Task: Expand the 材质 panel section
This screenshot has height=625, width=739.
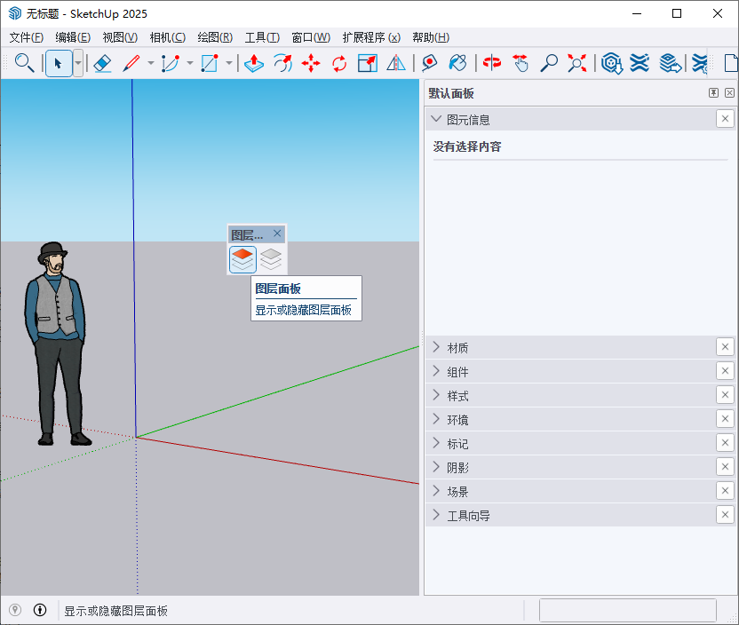Action: click(435, 347)
